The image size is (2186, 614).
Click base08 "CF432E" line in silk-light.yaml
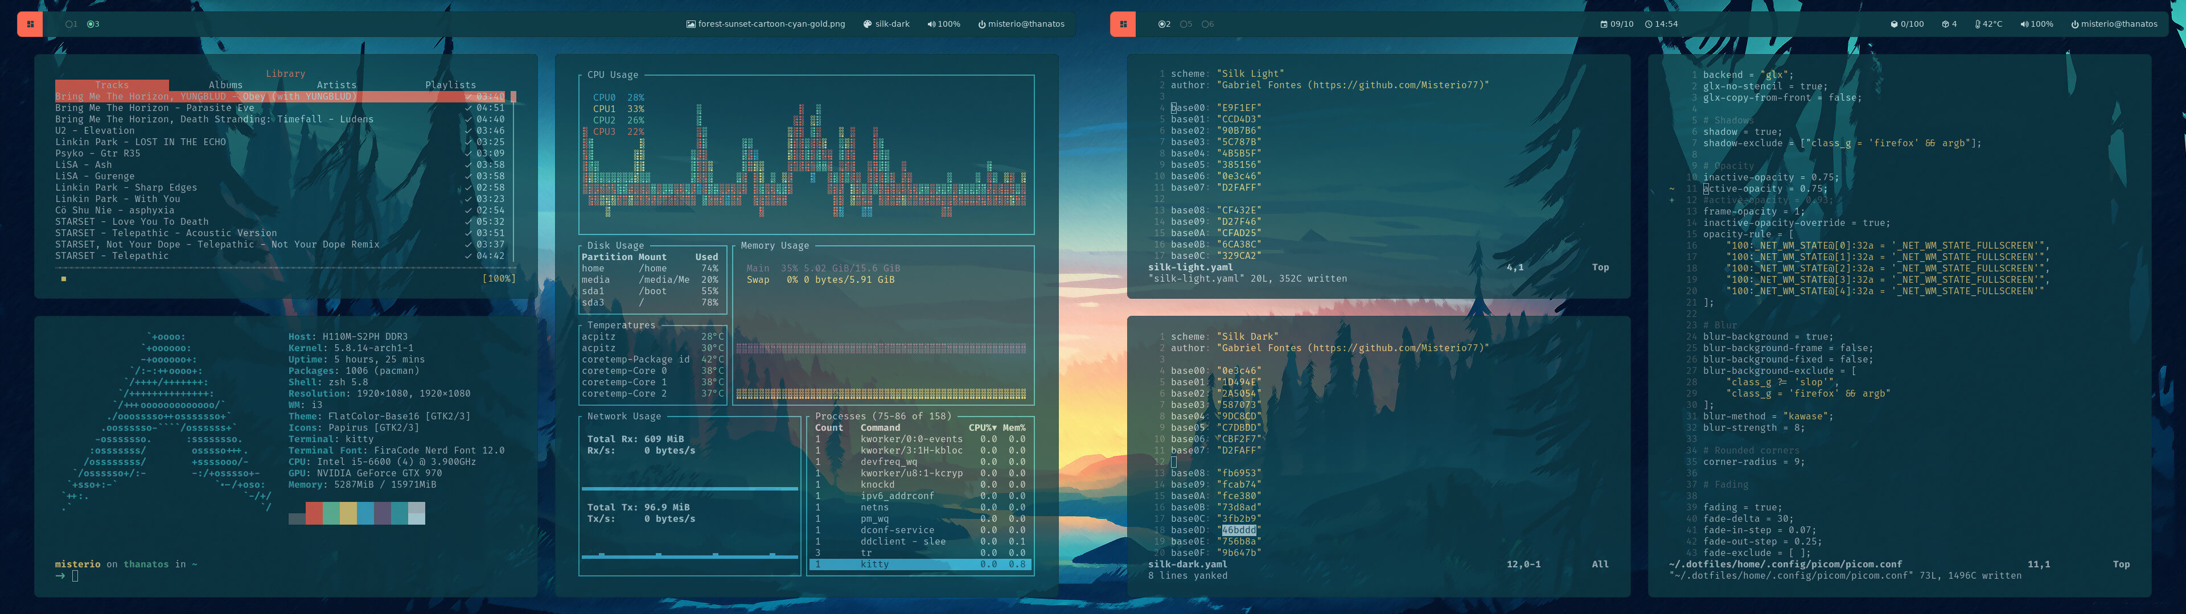point(1215,211)
